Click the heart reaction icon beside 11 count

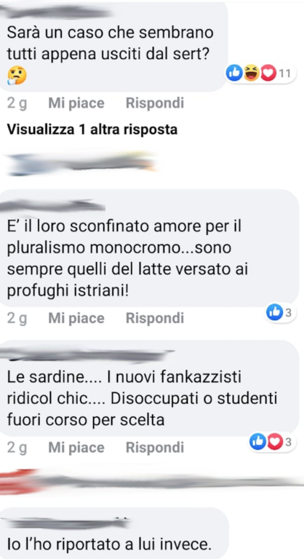coord(268,74)
